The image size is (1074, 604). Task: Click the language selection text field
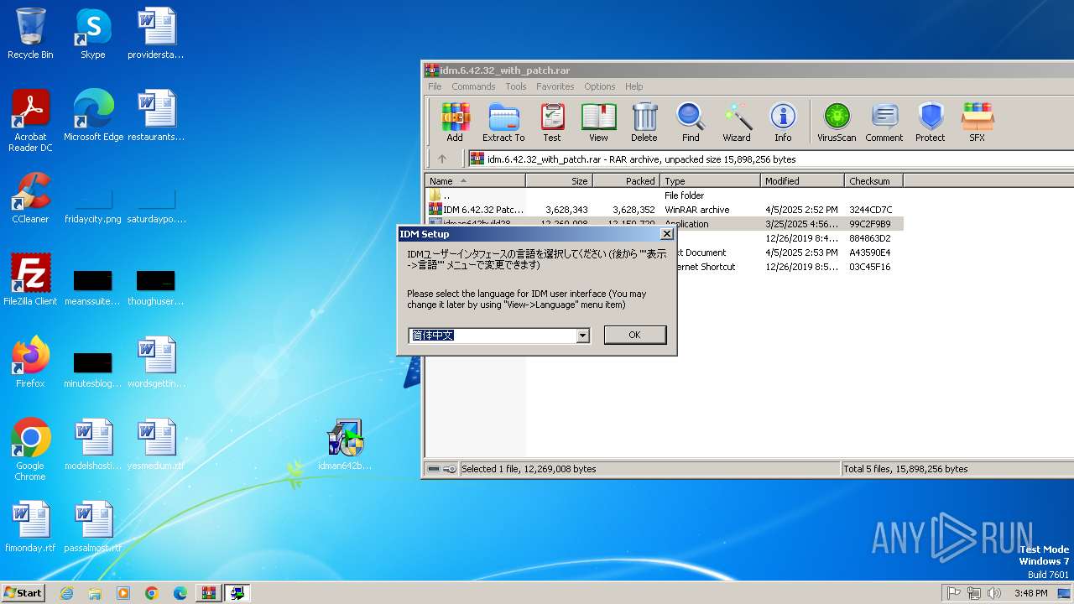[x=493, y=336]
